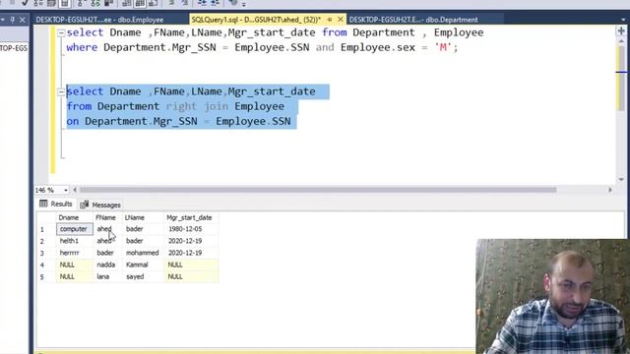Select results row number 5
Viewport: 630px width, 354px height.
pyautogui.click(x=46, y=277)
